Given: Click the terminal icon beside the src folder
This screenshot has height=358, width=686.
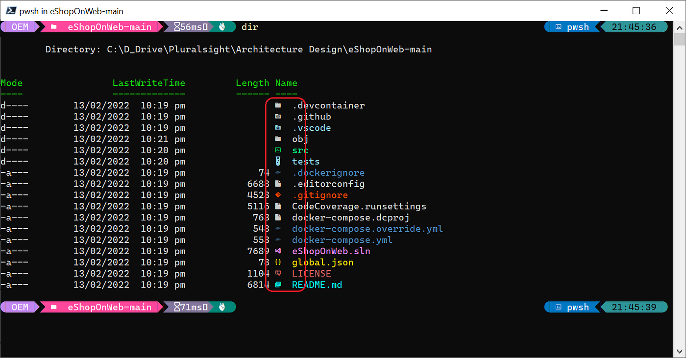Looking at the screenshot, I should coord(278,150).
